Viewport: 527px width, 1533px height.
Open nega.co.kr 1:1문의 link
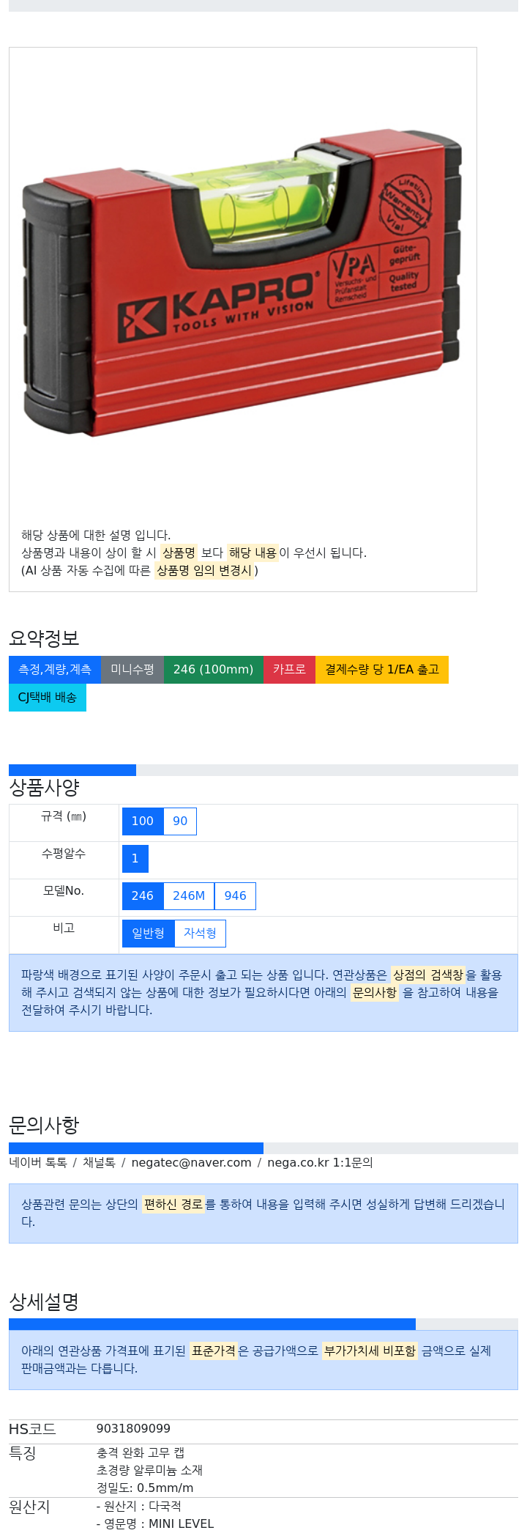pyautogui.click(x=320, y=1163)
